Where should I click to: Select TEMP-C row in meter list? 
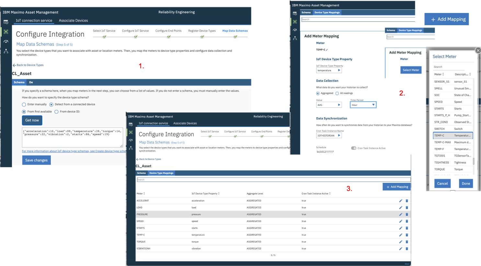[453, 136]
